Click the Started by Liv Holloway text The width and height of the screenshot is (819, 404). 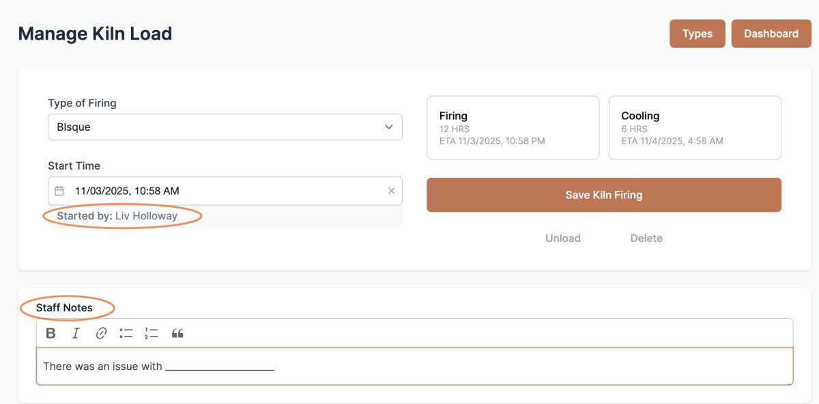pos(117,216)
